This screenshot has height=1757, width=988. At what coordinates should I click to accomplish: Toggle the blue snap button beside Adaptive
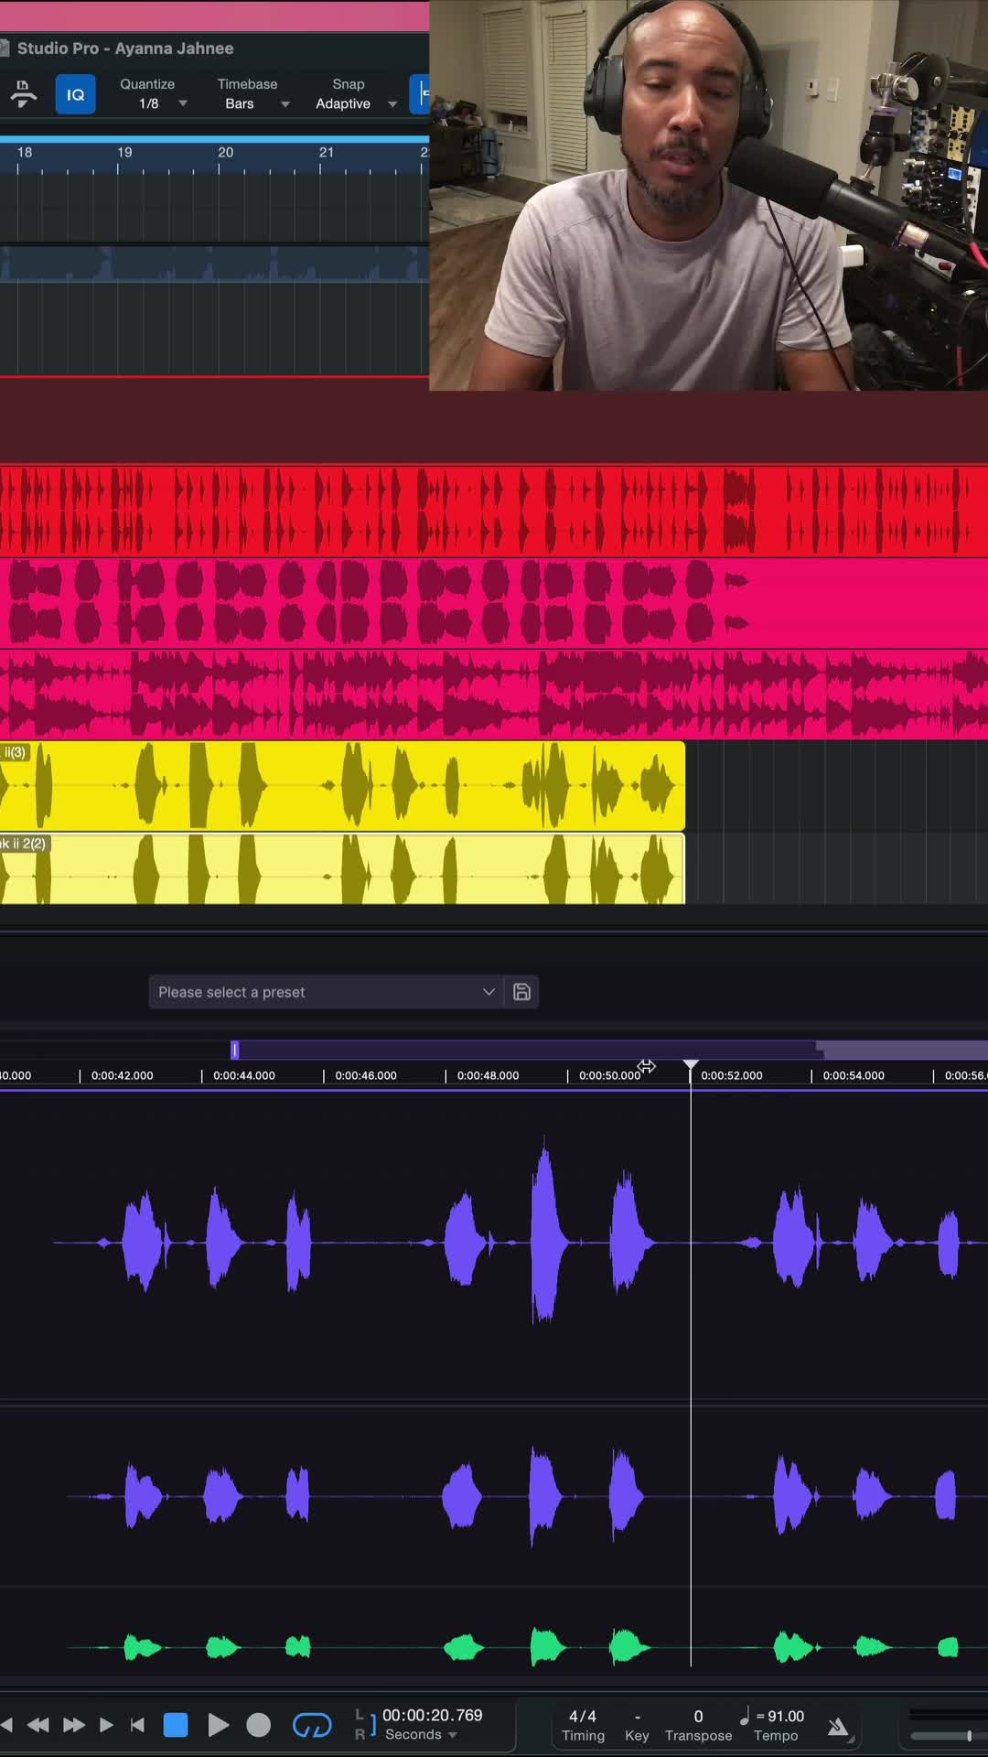click(420, 94)
